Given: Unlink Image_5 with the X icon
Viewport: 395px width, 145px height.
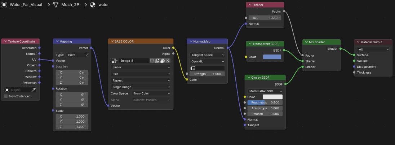Looking at the screenshot, I should coord(168,61).
